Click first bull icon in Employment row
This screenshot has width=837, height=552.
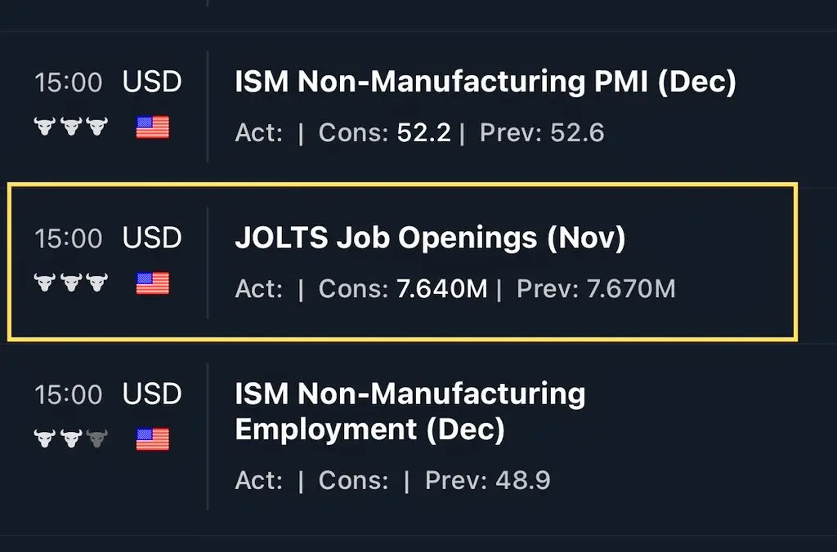[45, 439]
